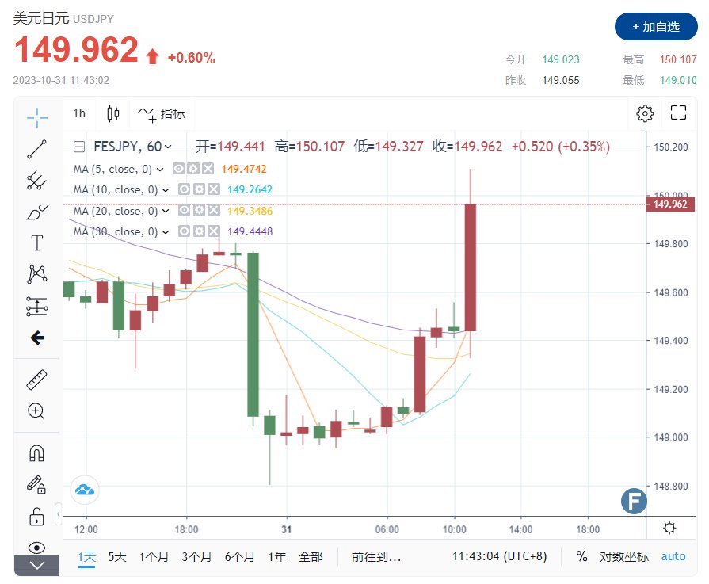Toggle logarithmic scale 对数坐标
Viewport: 709px width, 584px height.
pos(623,556)
